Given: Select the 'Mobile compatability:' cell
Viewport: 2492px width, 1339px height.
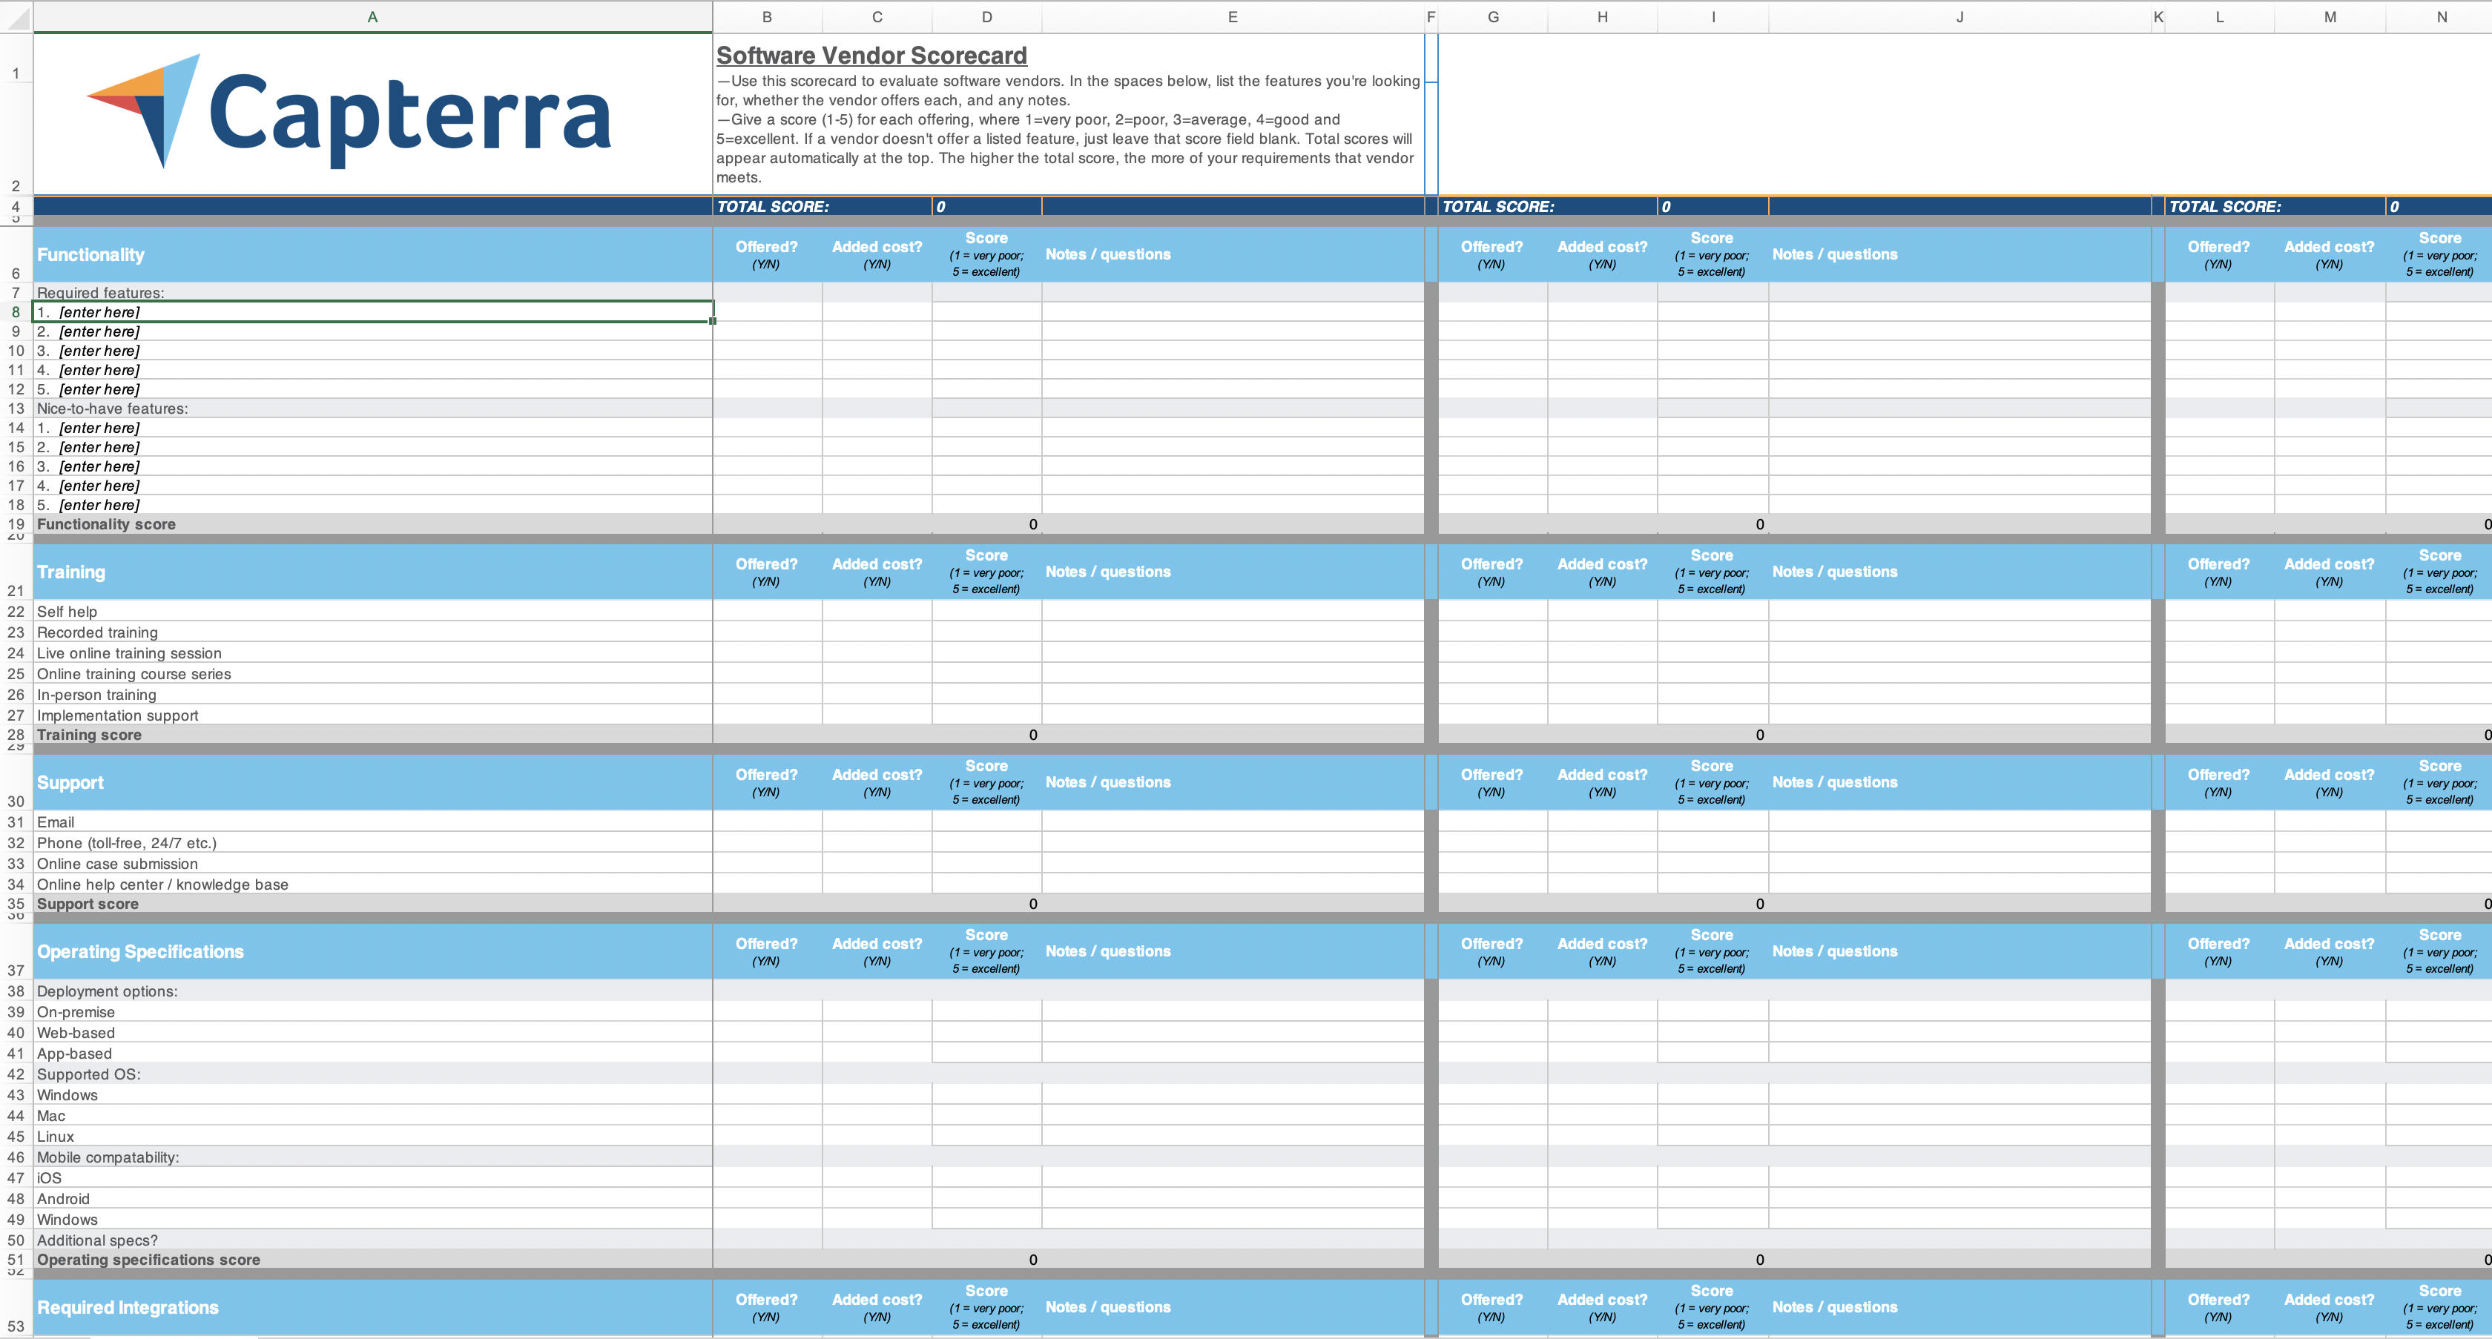Looking at the screenshot, I should pyautogui.click(x=372, y=1157).
